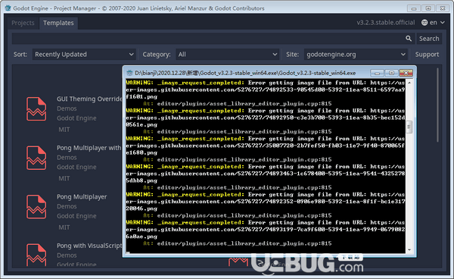Open the Sort dropdown Recently Updated

(x=84, y=55)
